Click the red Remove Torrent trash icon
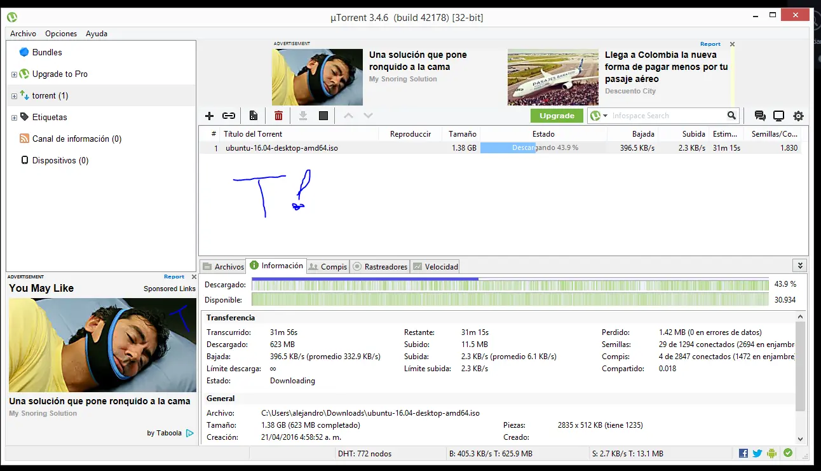This screenshot has width=821, height=471. (278, 116)
